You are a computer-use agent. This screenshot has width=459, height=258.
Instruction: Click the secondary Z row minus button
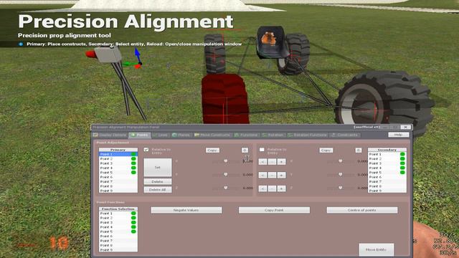[x=272, y=188]
